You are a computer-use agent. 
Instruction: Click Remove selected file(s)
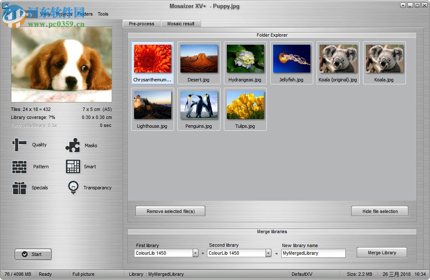tap(170, 211)
